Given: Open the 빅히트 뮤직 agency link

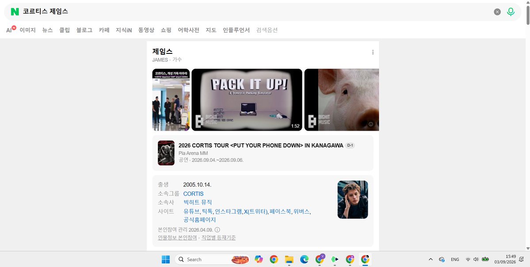Looking at the screenshot, I should coord(198,203).
